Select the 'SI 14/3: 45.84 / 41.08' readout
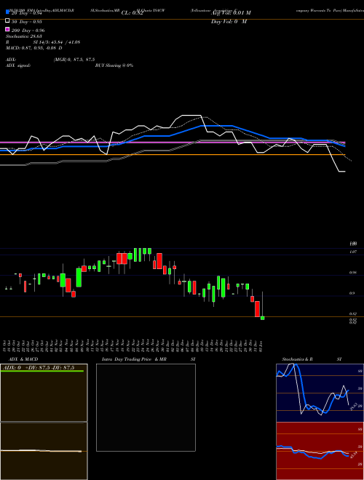The image size is (364, 480). pos(57,42)
